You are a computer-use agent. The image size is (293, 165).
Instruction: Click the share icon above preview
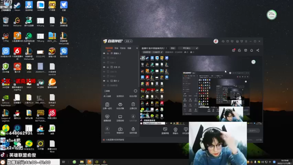pyautogui.click(x=258, y=50)
